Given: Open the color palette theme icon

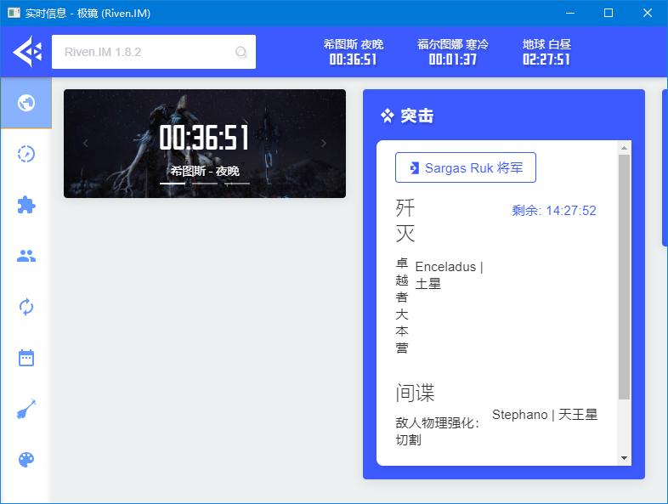Looking at the screenshot, I should (26, 460).
